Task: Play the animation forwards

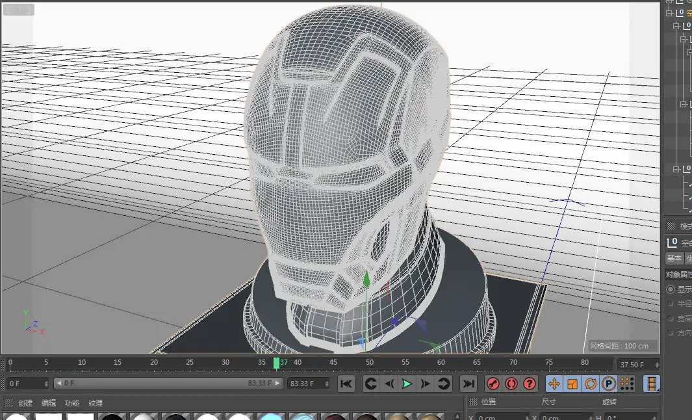Action: pyautogui.click(x=407, y=384)
